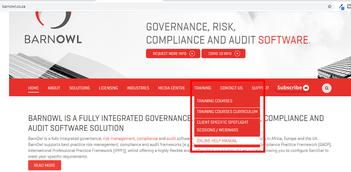The width and height of the screenshot is (351, 172).
Task: Click the heading 'BARNOWL IS A FULLY INTEGRATED GOVERNANCE'
Action: tap(110, 118)
